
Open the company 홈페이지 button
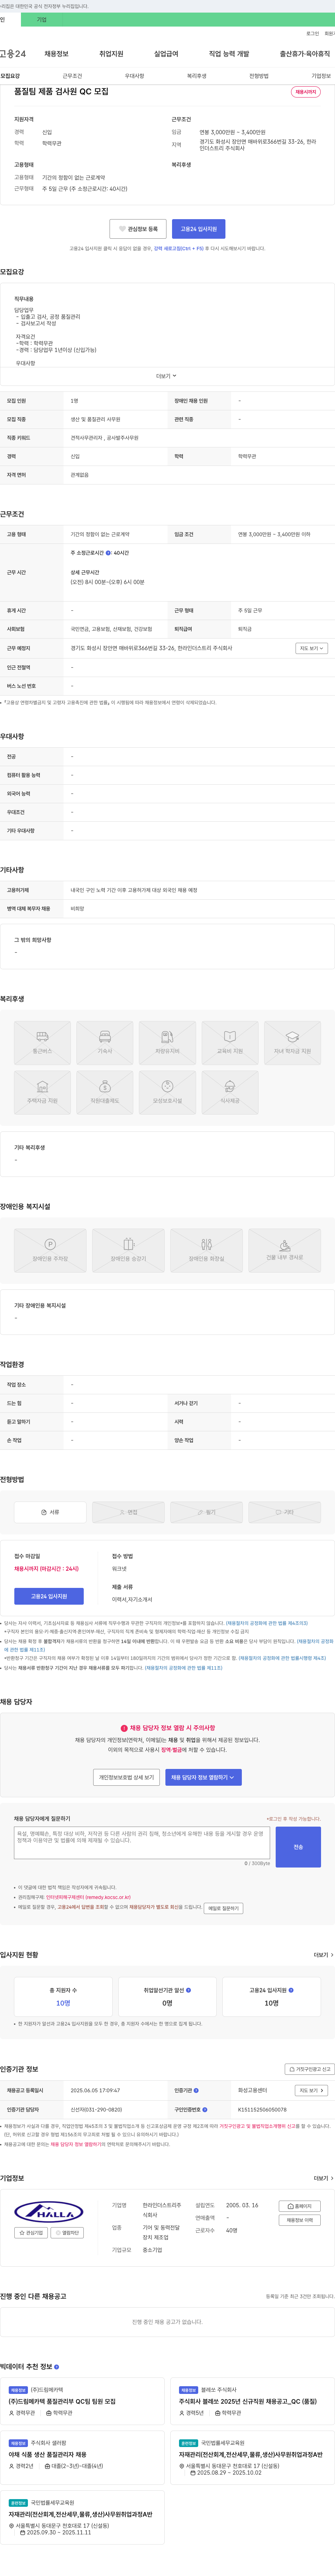click(x=300, y=2206)
